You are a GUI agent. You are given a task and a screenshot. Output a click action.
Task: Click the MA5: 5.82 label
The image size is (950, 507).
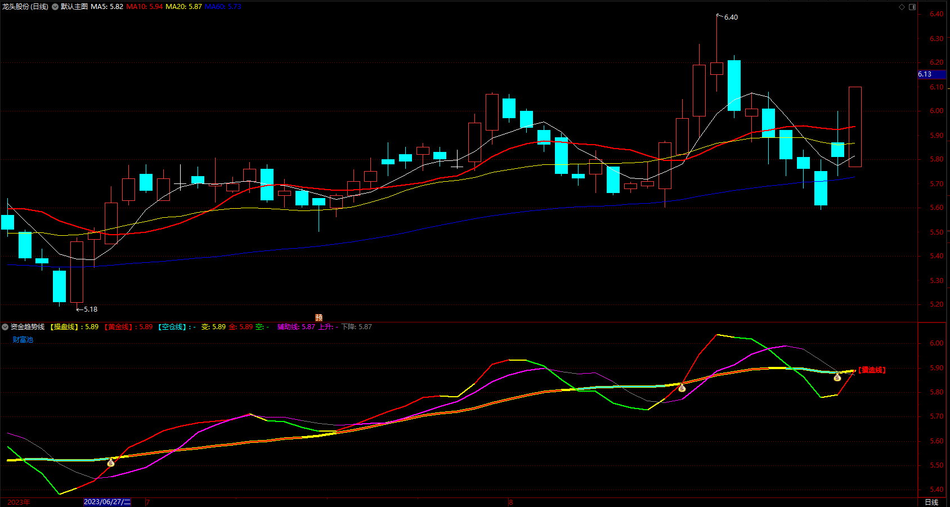tap(107, 7)
